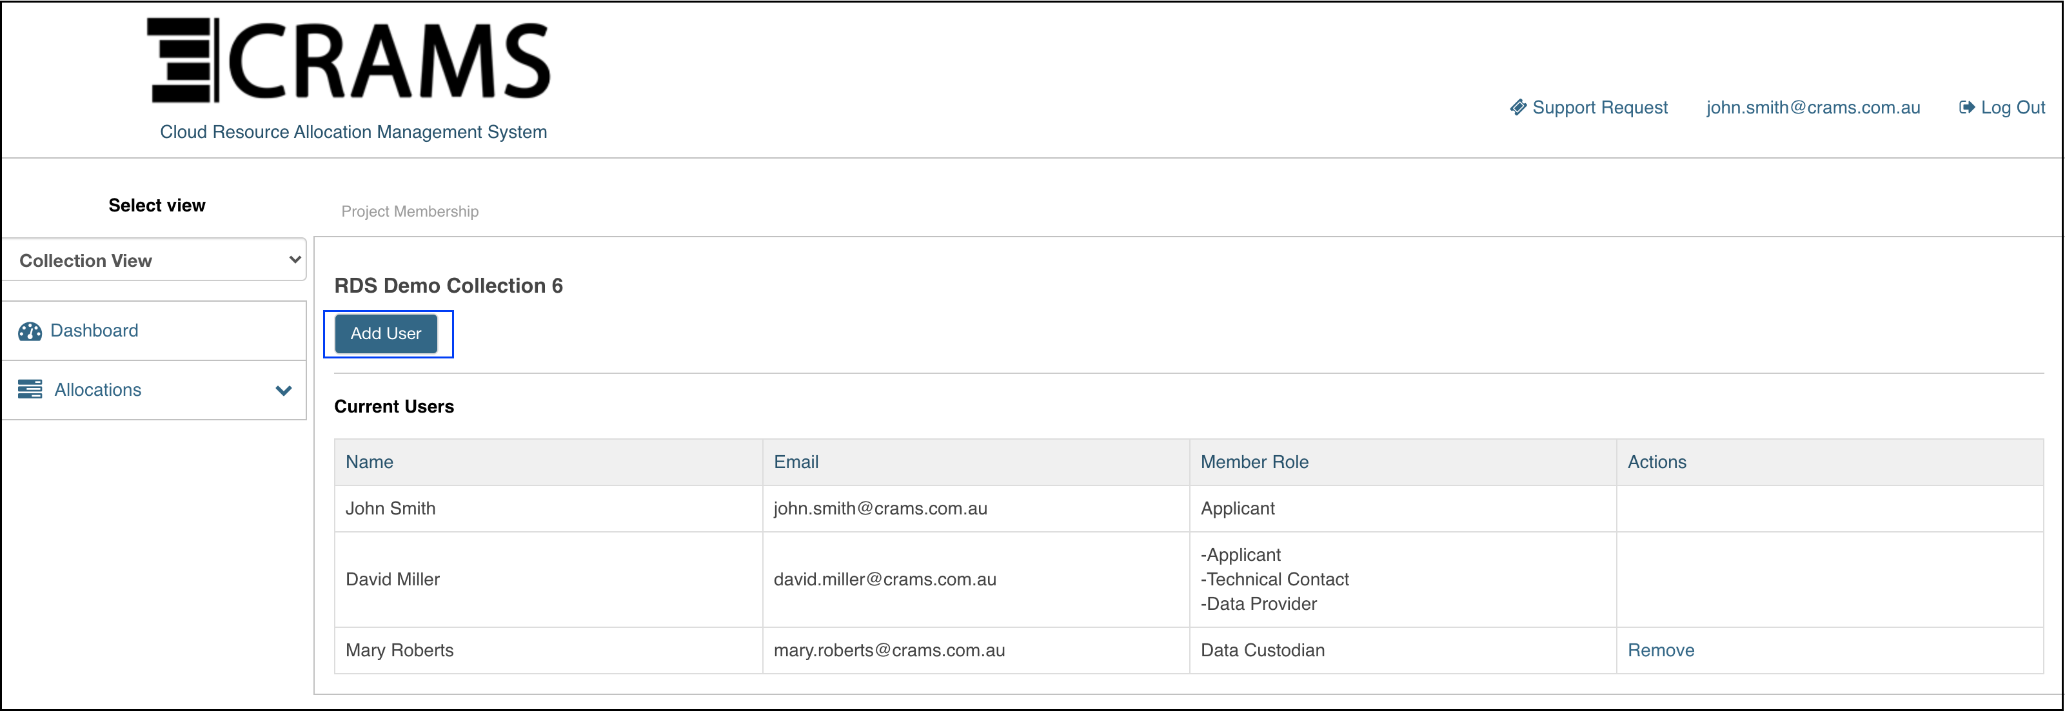Select the David Miller name cell

[x=548, y=579]
